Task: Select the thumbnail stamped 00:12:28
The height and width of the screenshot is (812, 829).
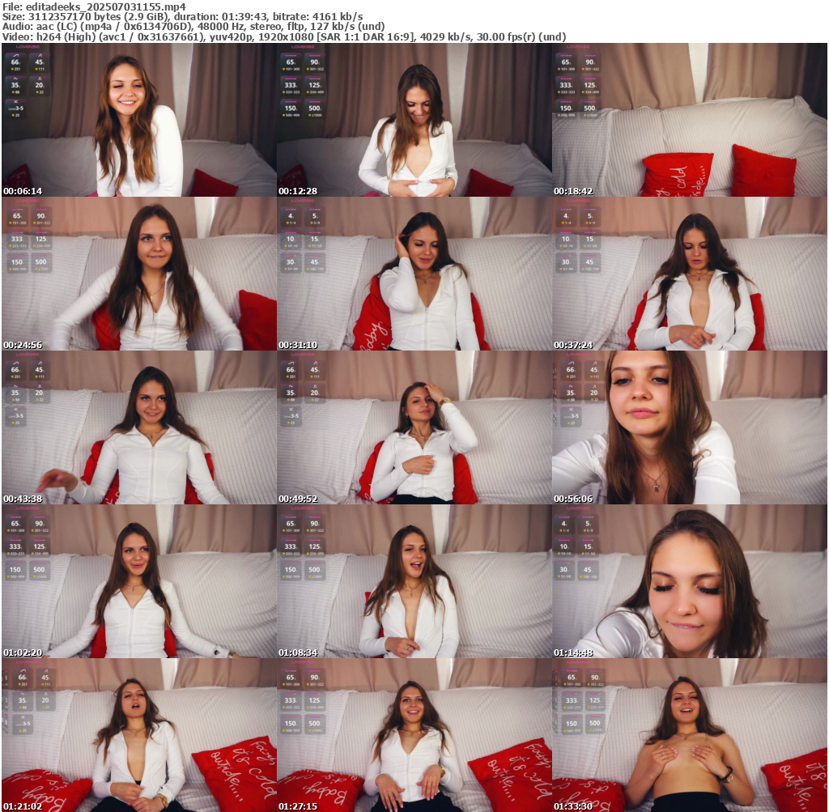Action: coord(414,120)
